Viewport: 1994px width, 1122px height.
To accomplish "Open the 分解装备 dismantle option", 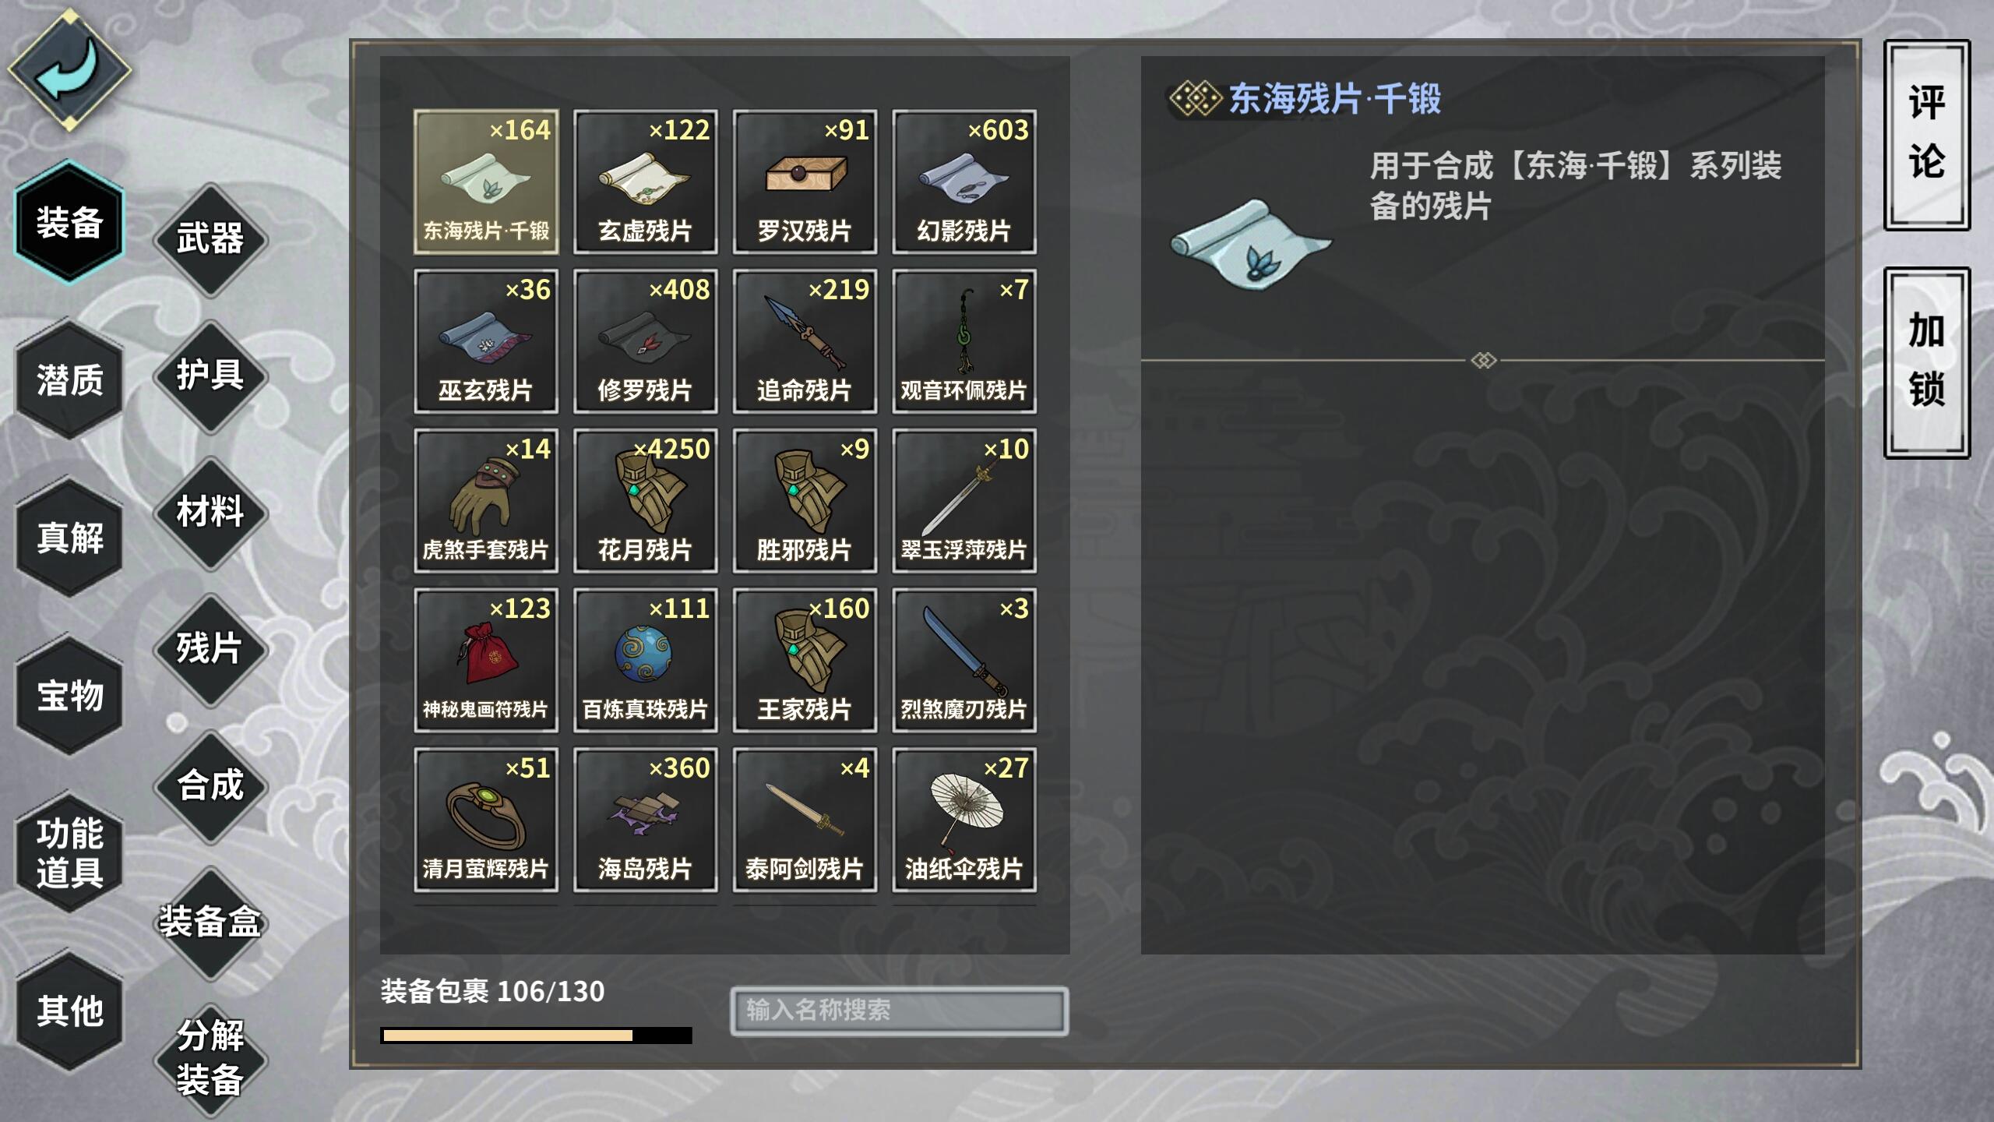I will click(x=210, y=1059).
